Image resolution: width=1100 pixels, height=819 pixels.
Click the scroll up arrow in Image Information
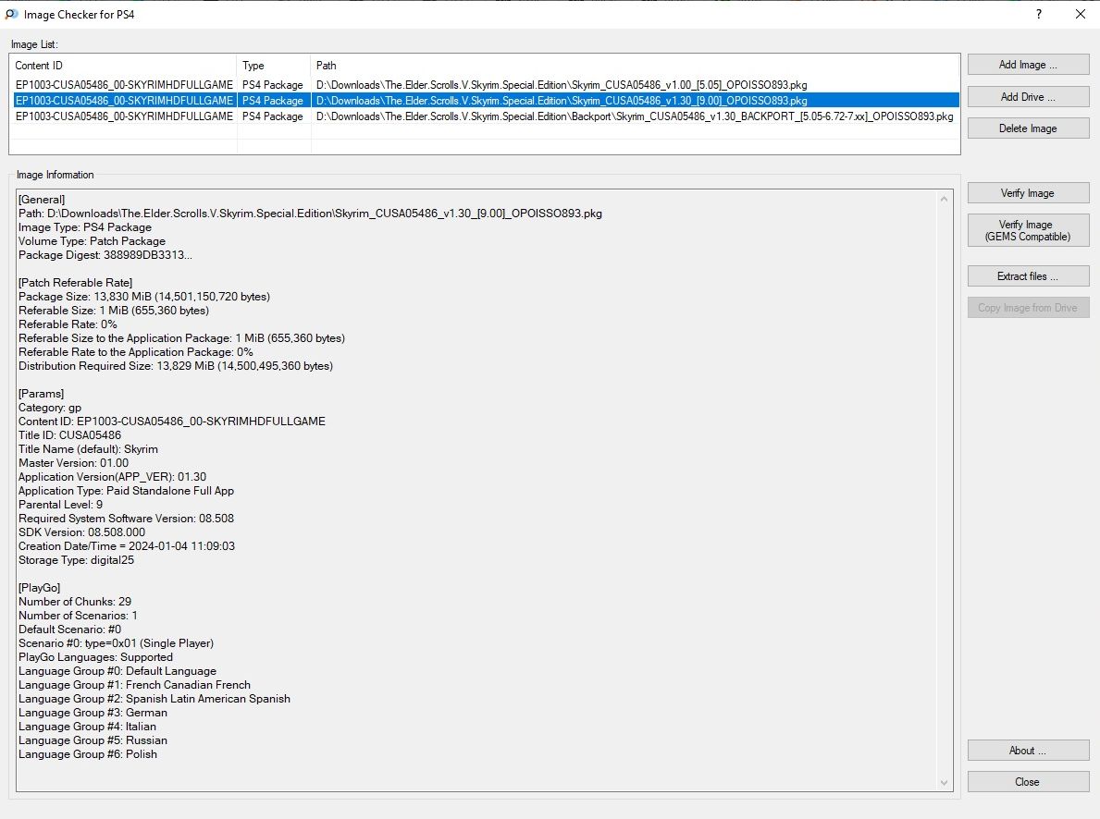click(944, 199)
